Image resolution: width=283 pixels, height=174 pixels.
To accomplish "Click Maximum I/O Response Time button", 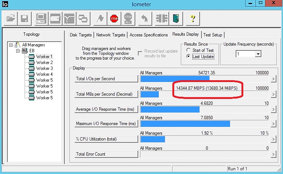I will pyautogui.click(x=106, y=124).
